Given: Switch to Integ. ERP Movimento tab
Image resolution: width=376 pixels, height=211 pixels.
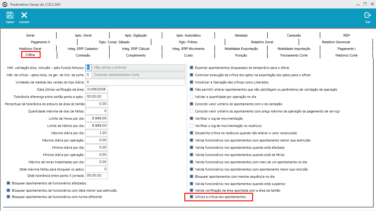Looking at the screenshot, I should pyautogui.click(x=188, y=49).
